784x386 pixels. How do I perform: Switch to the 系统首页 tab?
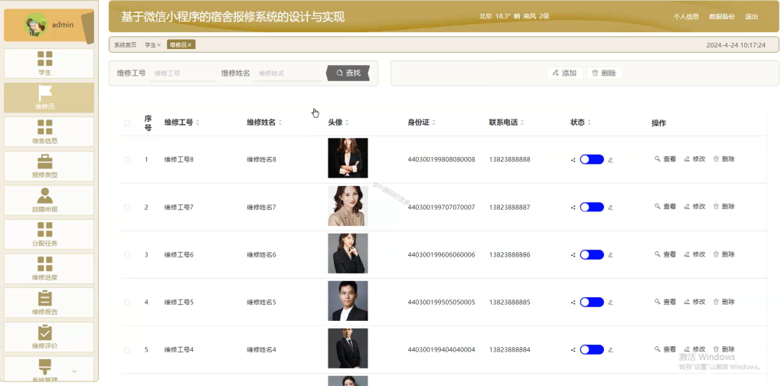pyautogui.click(x=125, y=45)
